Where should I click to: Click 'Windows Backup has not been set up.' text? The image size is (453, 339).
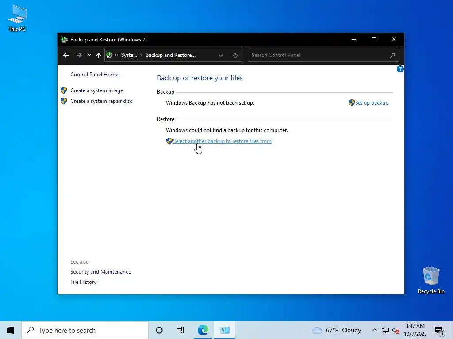pos(210,103)
